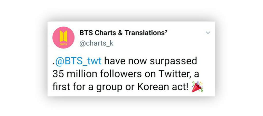Open the @charts_k handle
The height and width of the screenshot is (116, 263).
coord(96,43)
